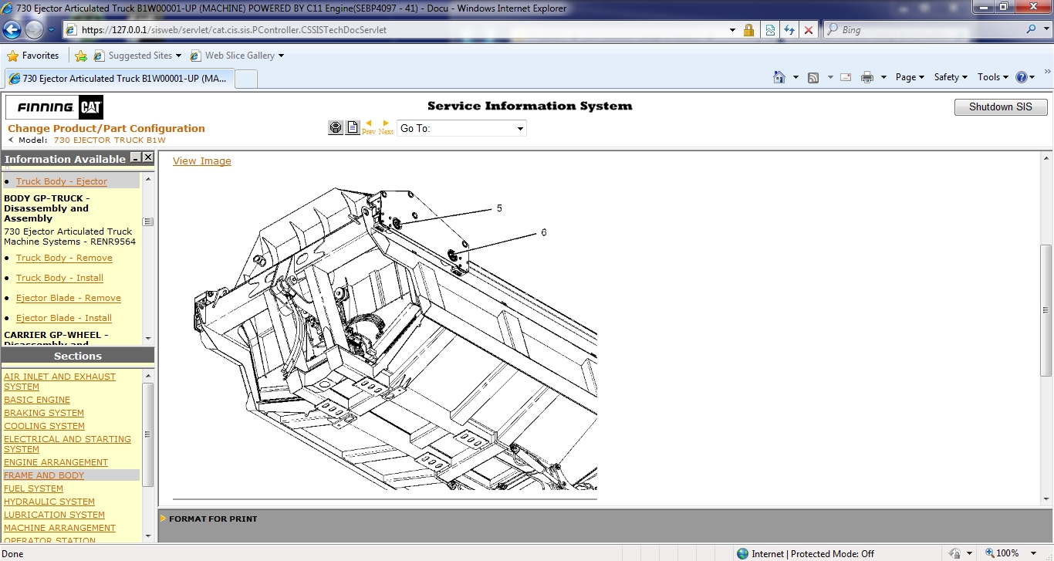Click the Sections list scrollbar down arrow
This screenshot has width=1054, height=561.
click(148, 535)
